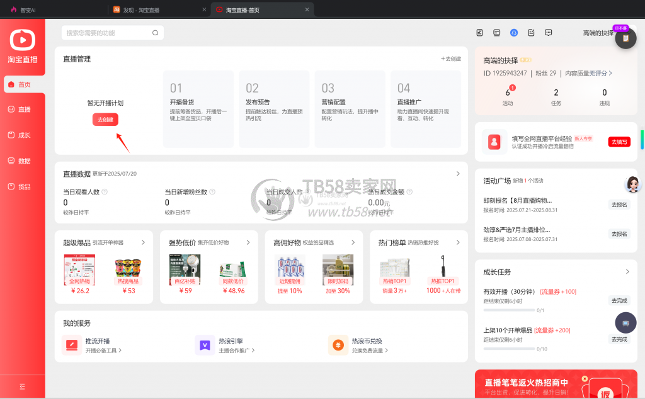Click the collapse sidebar icon at bottom
The height and width of the screenshot is (399, 645).
22,386
